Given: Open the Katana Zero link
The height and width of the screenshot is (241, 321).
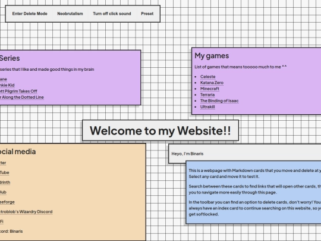Looking at the screenshot, I should tap(212, 83).
